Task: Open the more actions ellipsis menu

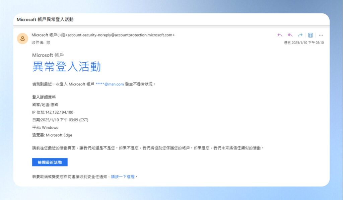Action: 321,35
